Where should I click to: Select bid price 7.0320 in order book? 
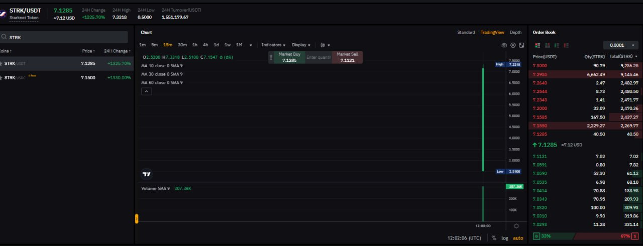tap(540, 207)
